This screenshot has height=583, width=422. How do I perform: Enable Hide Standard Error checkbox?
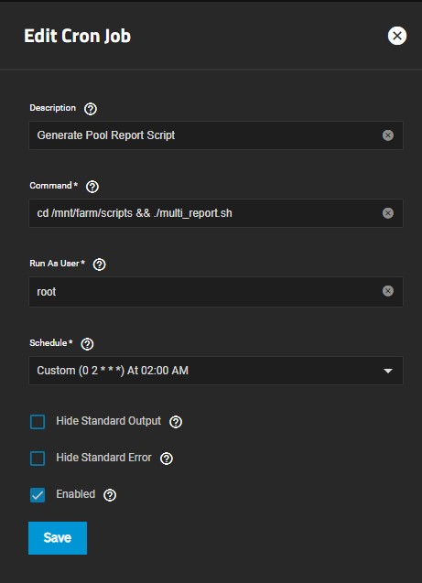point(38,459)
